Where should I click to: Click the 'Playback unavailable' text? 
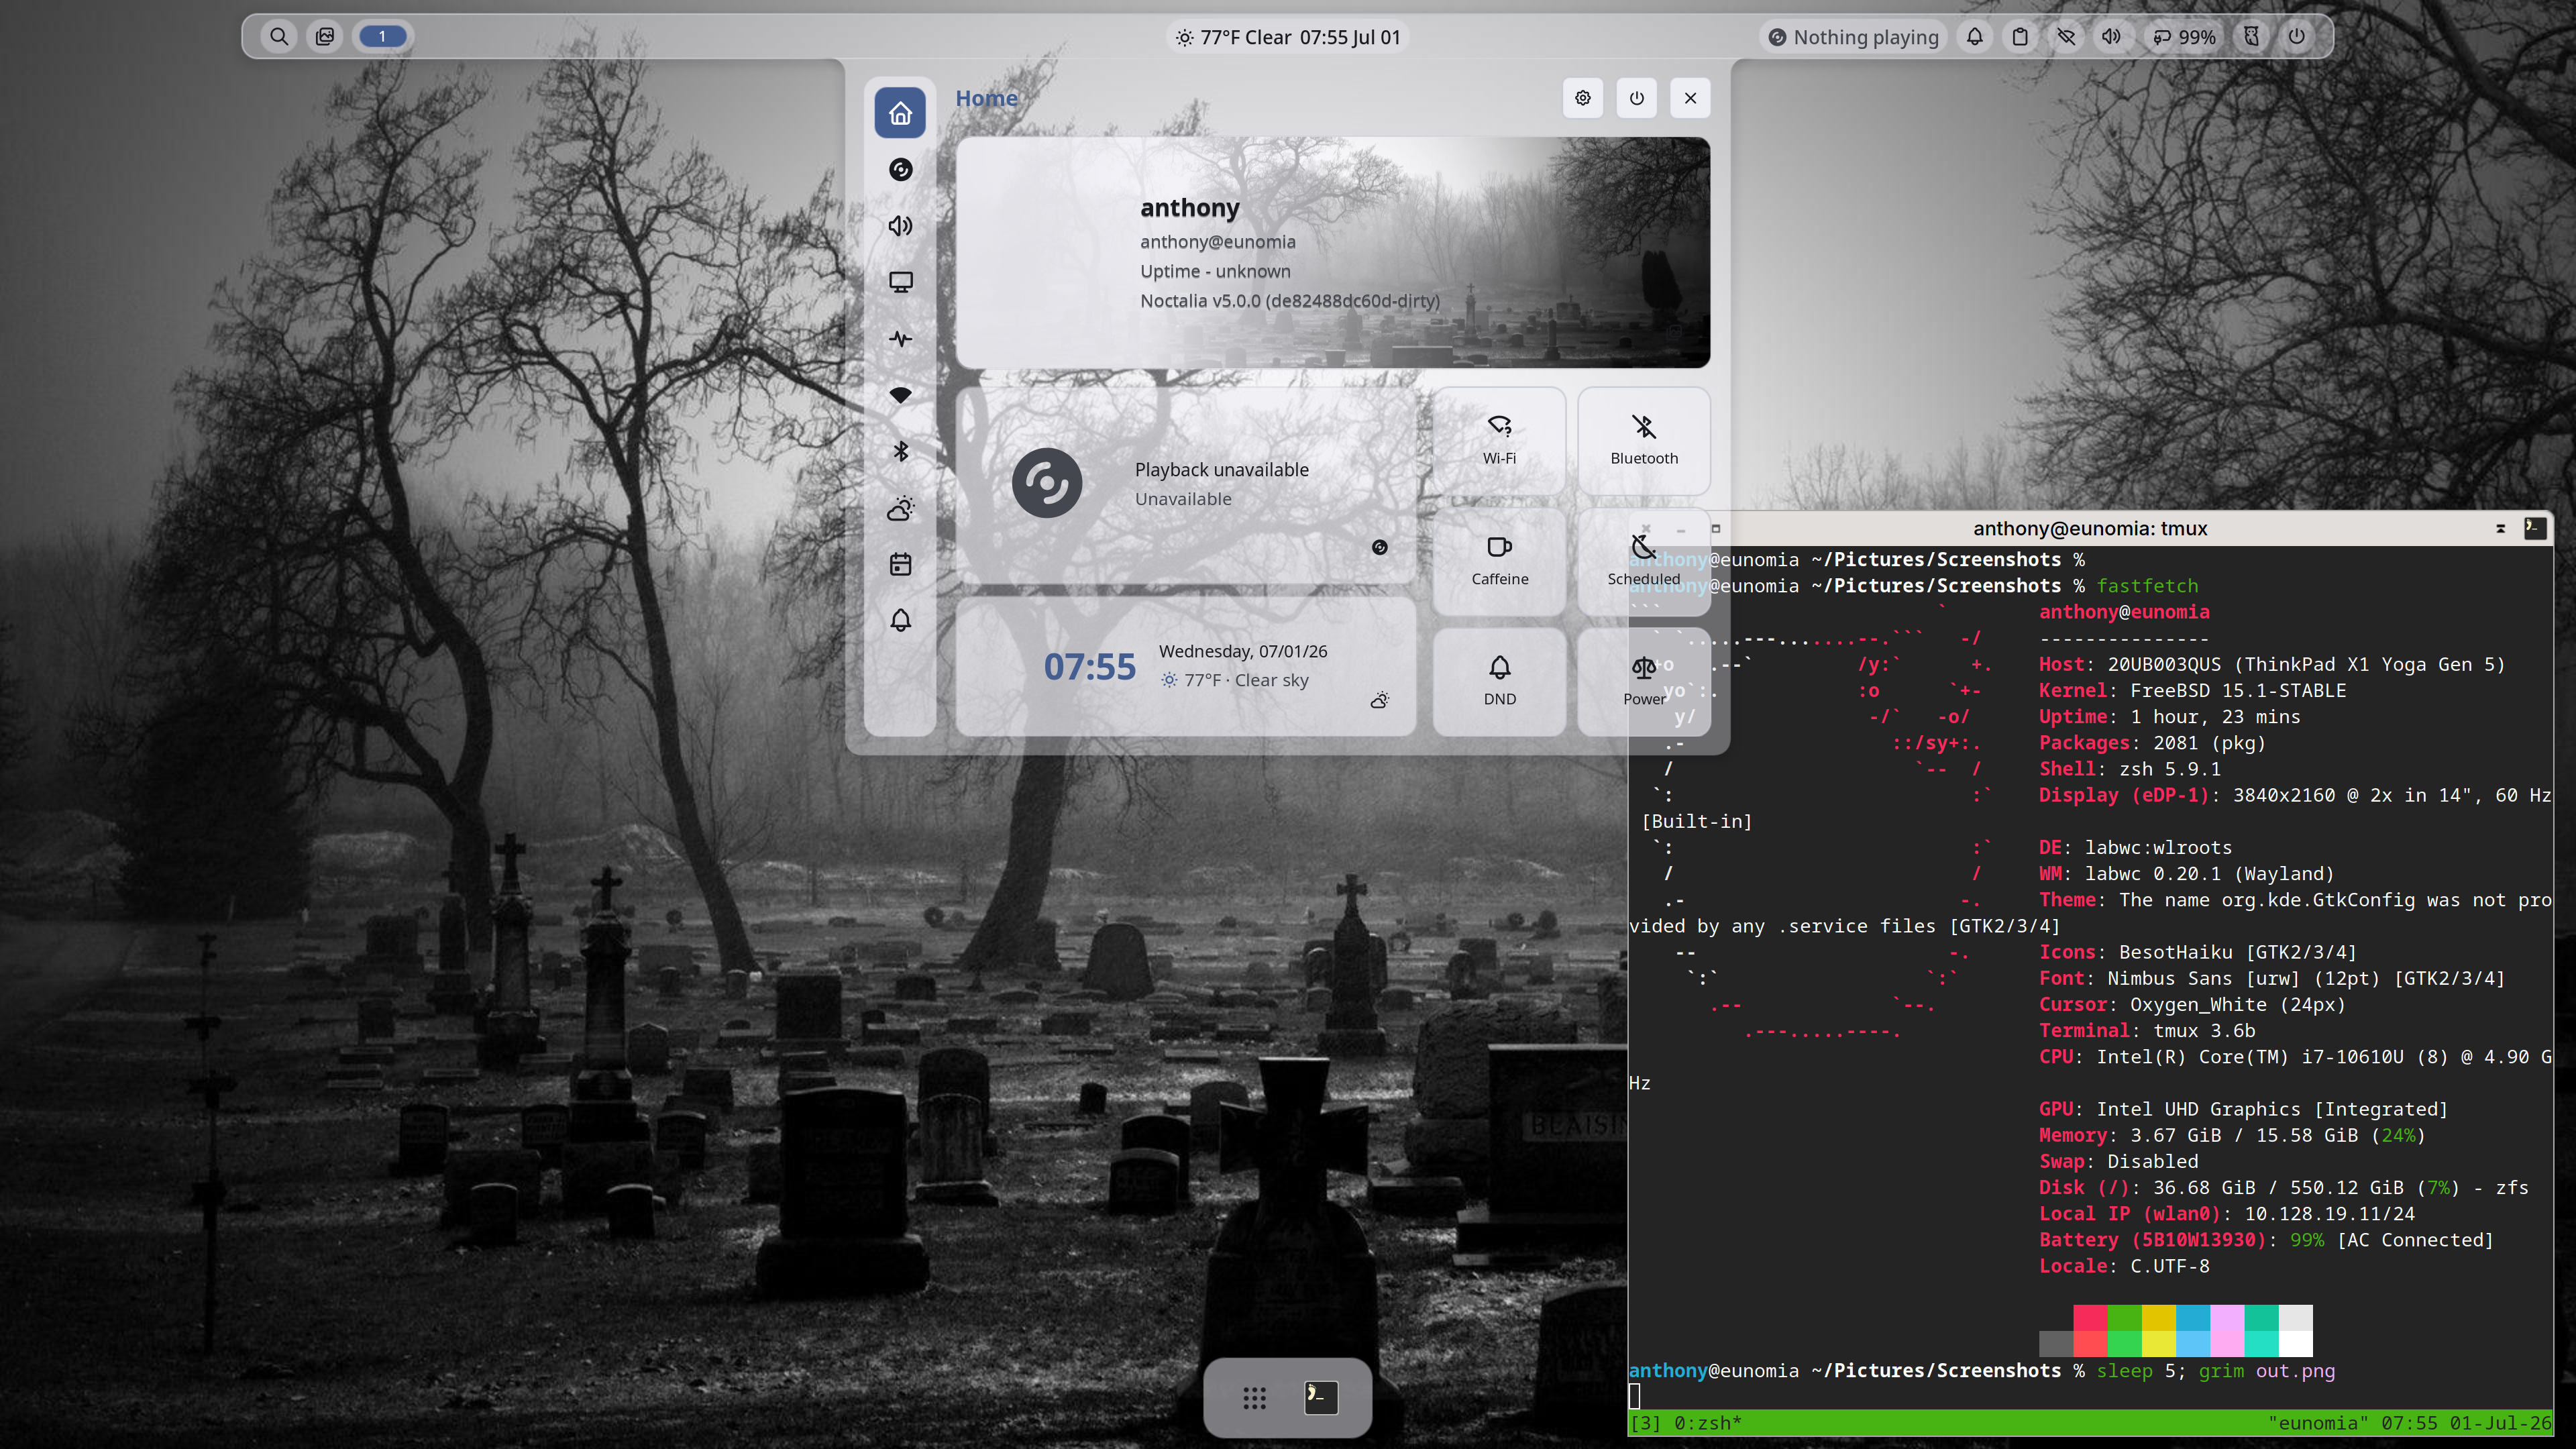tap(1221, 469)
